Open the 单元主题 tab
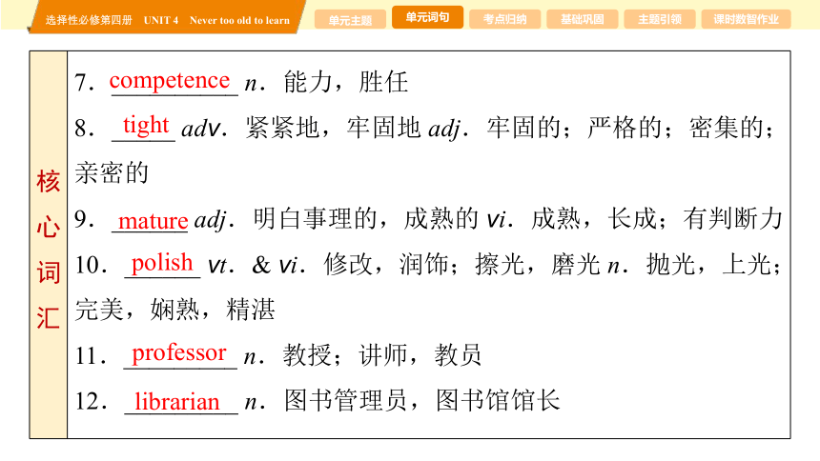 coord(350,20)
